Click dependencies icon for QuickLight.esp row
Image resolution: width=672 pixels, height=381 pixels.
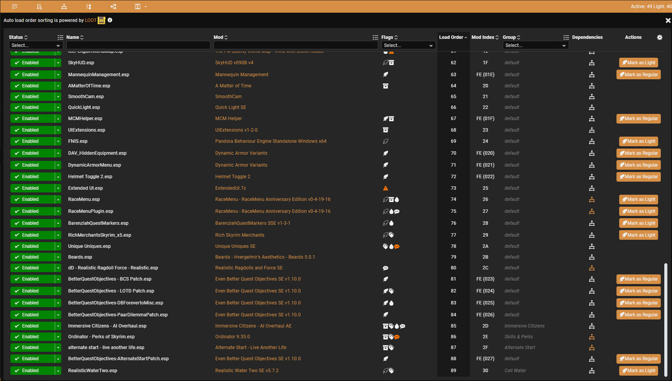592,107
